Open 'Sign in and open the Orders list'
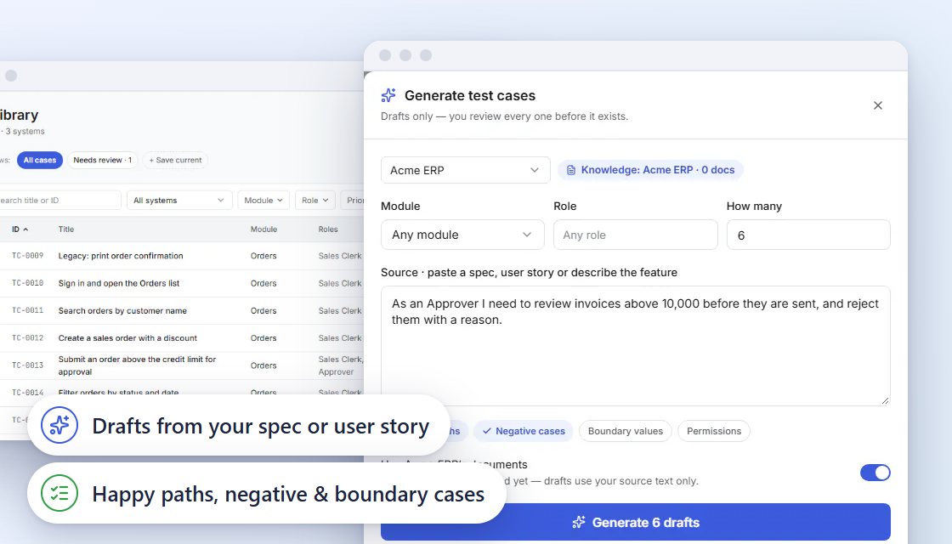The height and width of the screenshot is (544, 952). tap(119, 283)
